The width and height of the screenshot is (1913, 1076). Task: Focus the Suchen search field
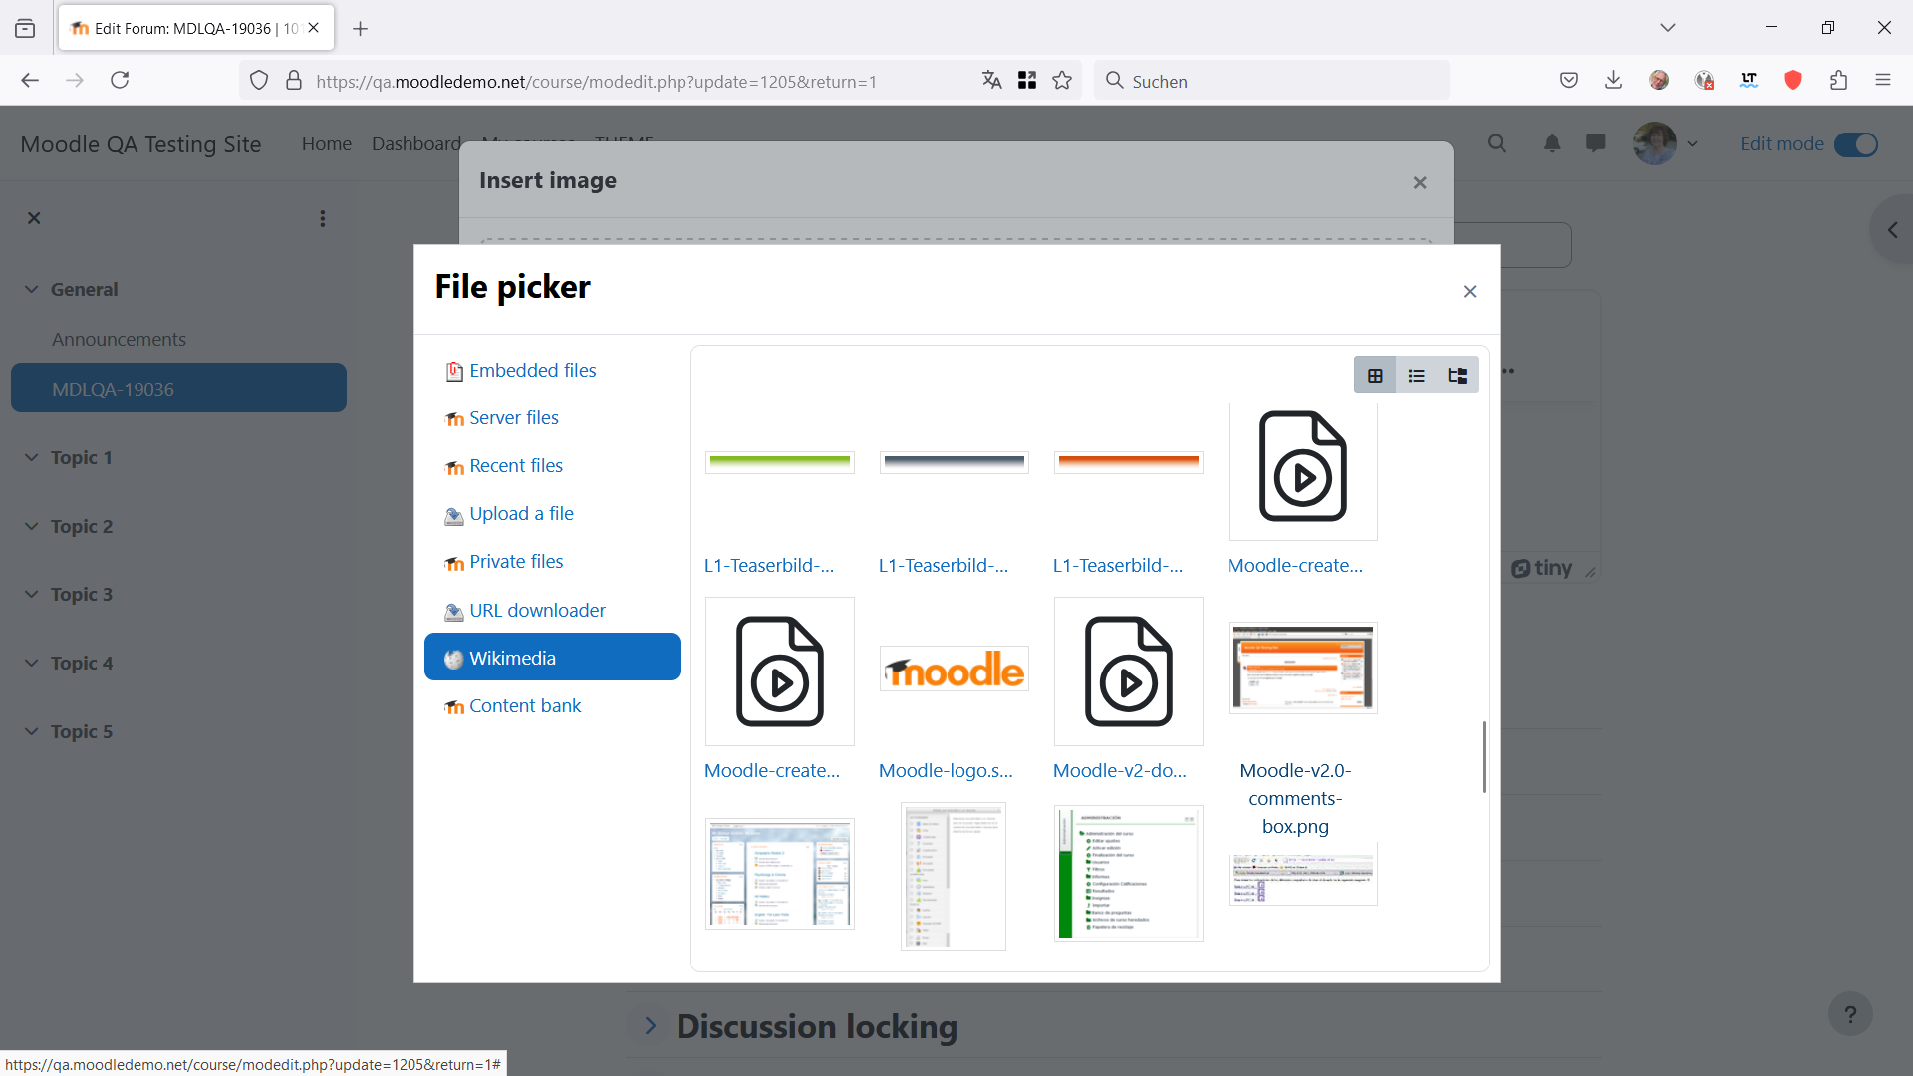[x=1271, y=81]
